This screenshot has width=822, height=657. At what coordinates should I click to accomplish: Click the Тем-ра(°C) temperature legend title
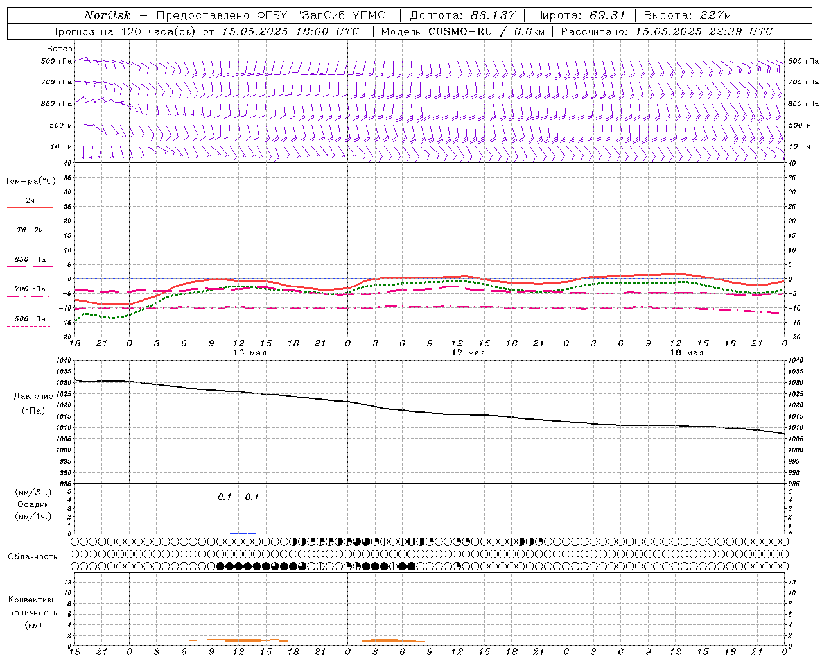[x=30, y=182]
